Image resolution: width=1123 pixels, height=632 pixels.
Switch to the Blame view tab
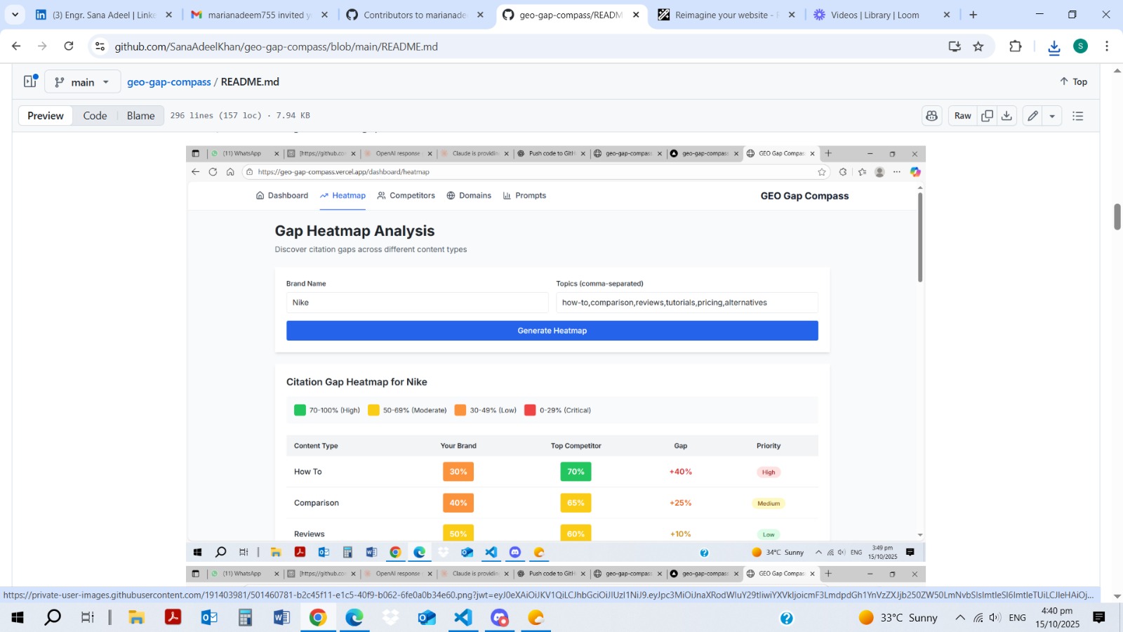(x=140, y=116)
